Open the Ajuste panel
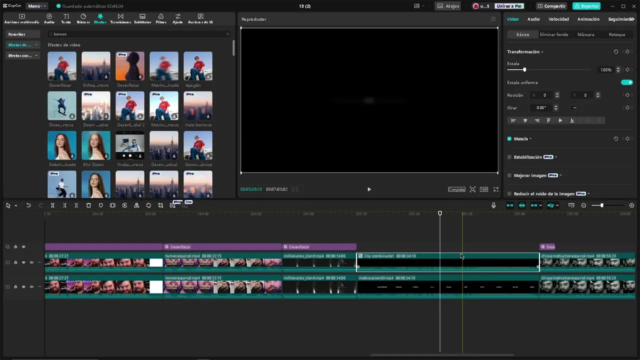 tap(177, 19)
